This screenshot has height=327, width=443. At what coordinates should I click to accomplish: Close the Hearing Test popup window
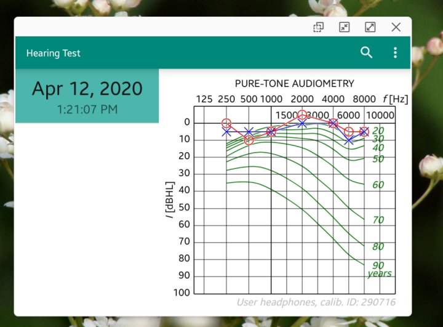tap(396, 27)
